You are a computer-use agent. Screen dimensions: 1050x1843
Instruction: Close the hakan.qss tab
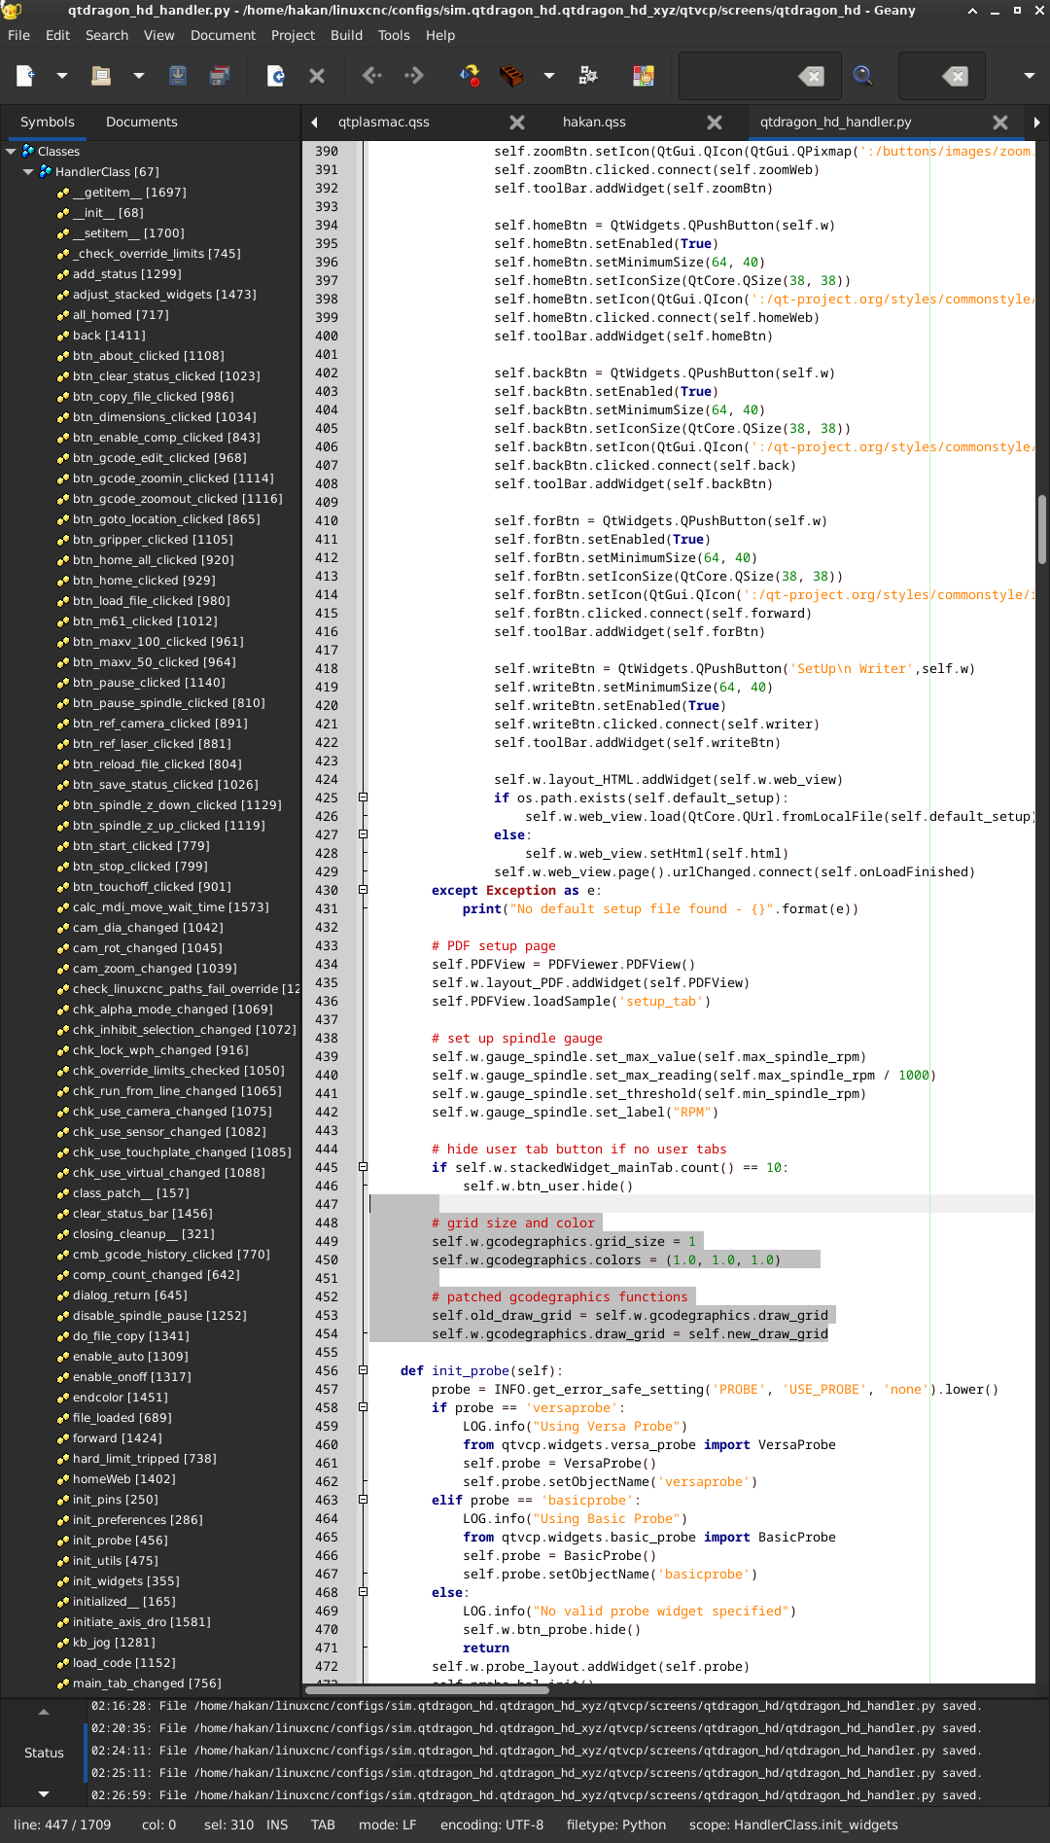(x=715, y=123)
